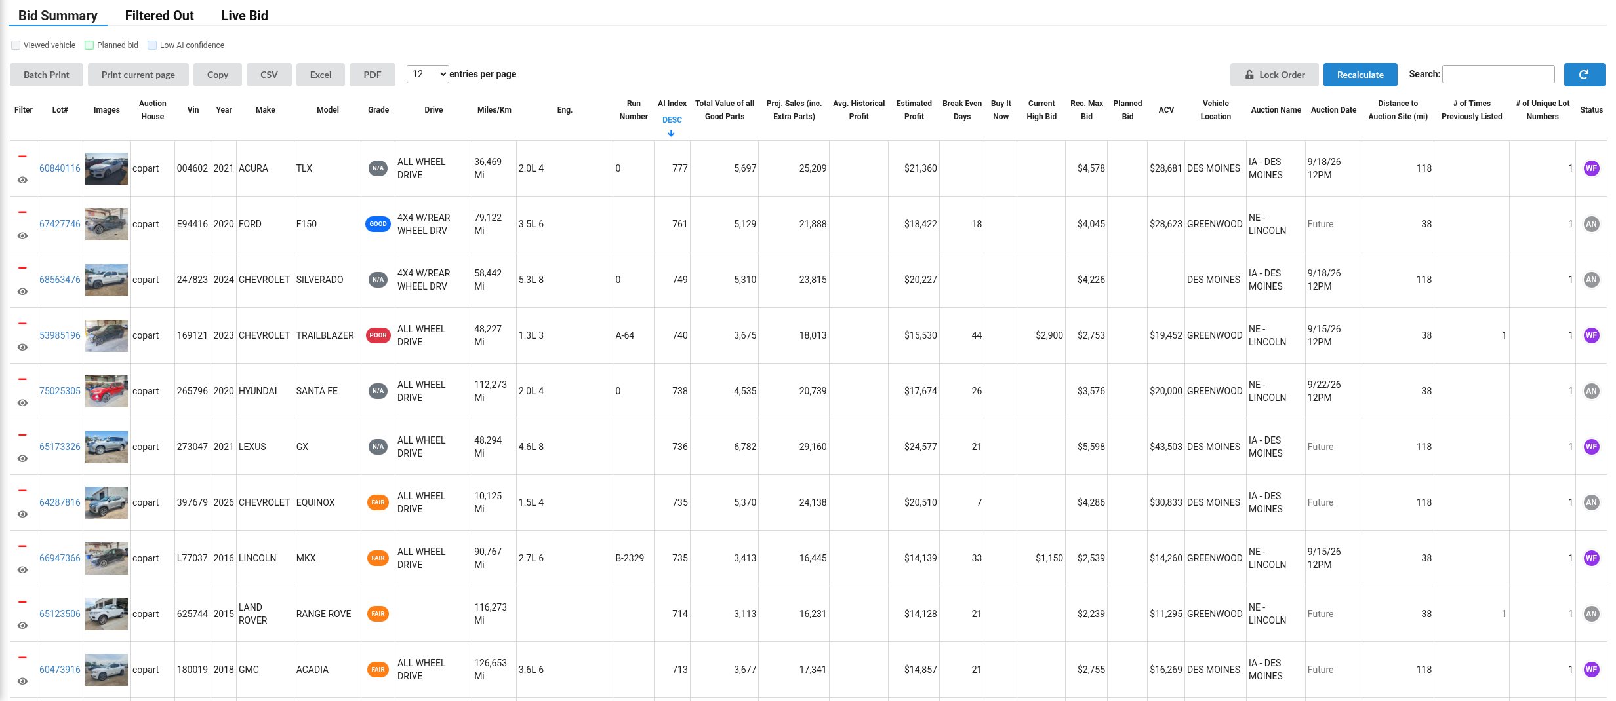Click red minus icon for lot 67427746
Viewport: 1616px width, 701px height.
pyautogui.click(x=22, y=212)
